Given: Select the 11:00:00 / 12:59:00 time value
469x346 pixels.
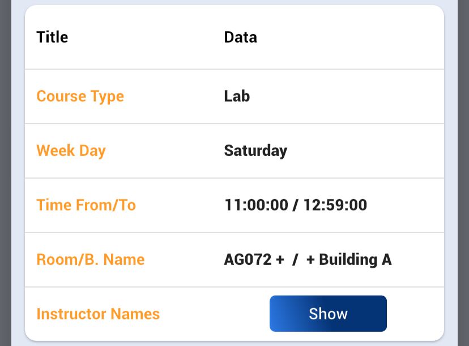Looking at the screenshot, I should tap(295, 205).
